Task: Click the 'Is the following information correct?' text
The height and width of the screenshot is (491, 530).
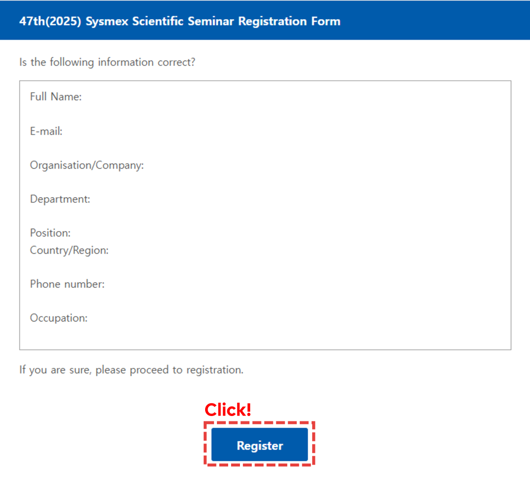Action: [107, 62]
